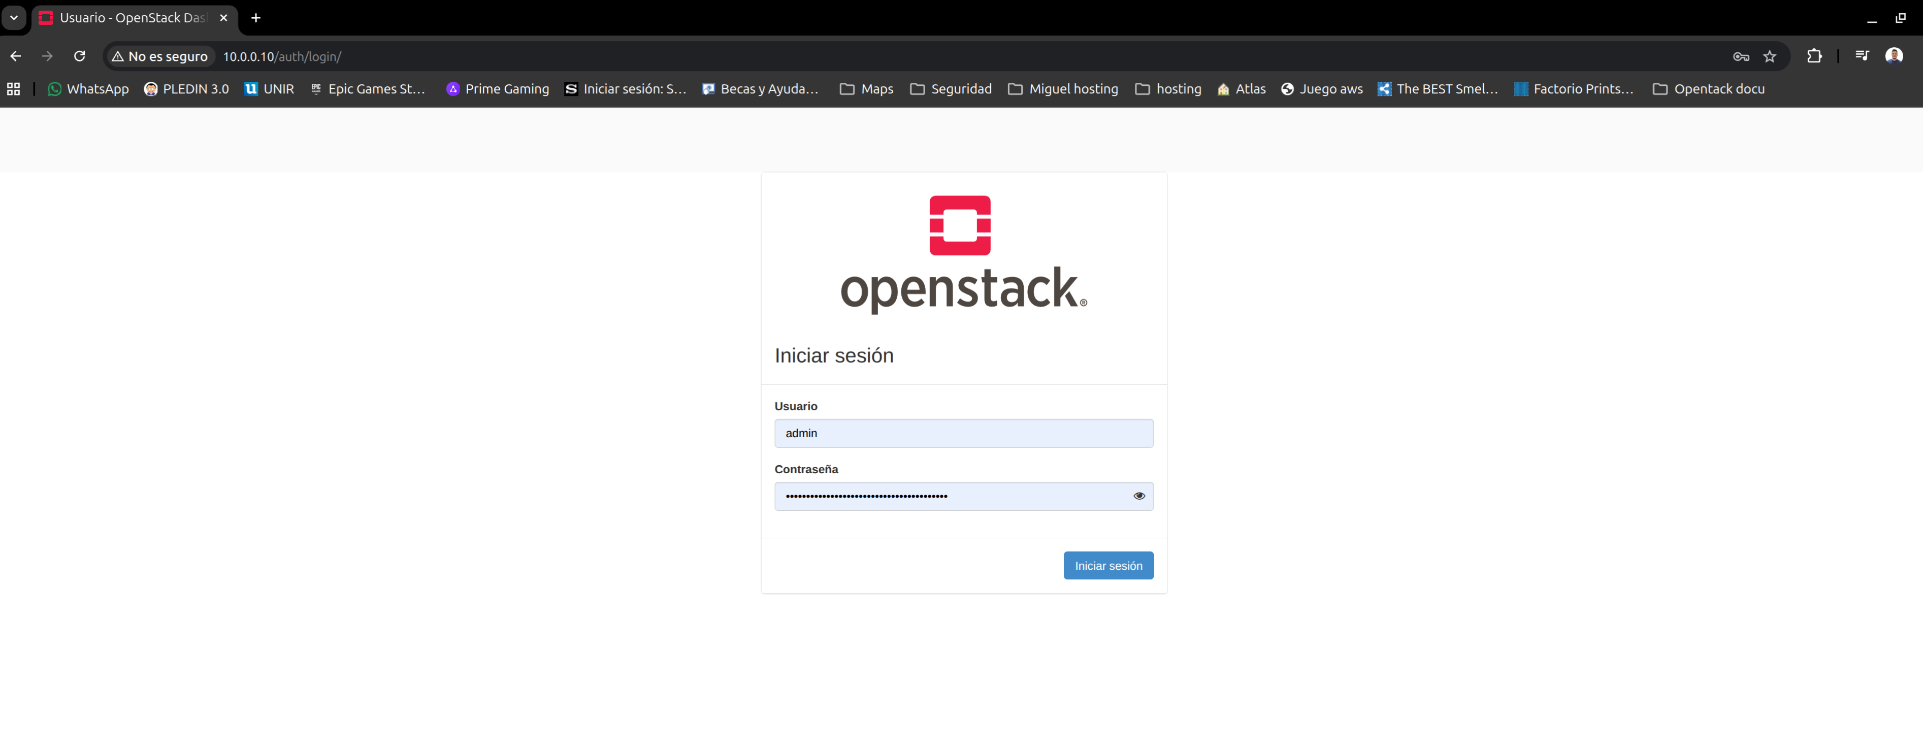
Task: Open the PLEDIN 3.0 bookmark link
Action: pos(187,89)
